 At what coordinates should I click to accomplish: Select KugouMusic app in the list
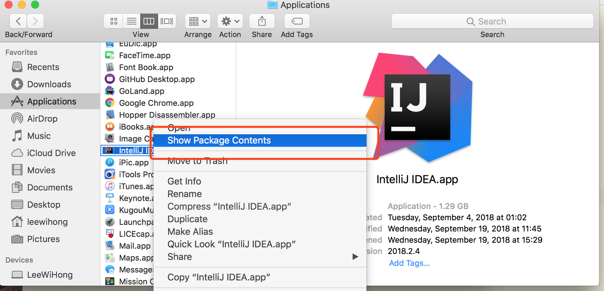(x=128, y=210)
